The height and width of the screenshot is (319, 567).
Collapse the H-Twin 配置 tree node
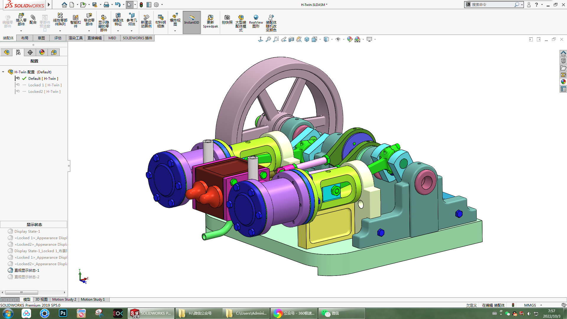click(3, 72)
